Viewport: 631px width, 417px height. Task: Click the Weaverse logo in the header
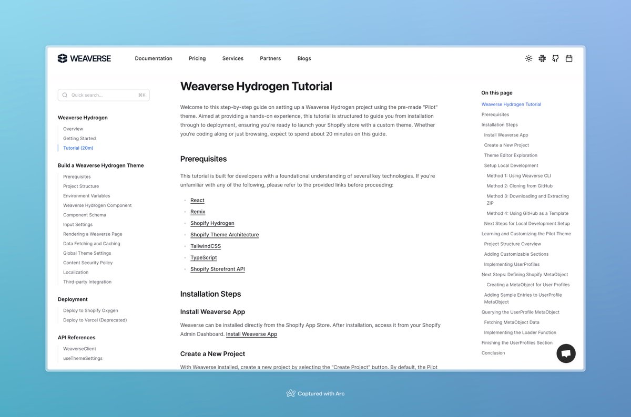pyautogui.click(x=84, y=58)
